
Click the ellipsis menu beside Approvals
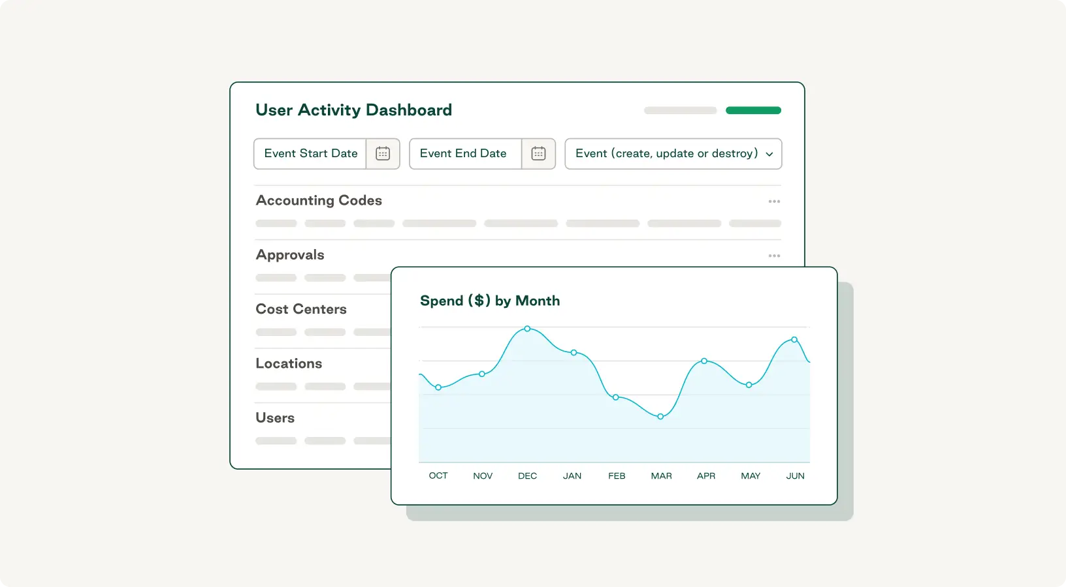click(x=774, y=256)
